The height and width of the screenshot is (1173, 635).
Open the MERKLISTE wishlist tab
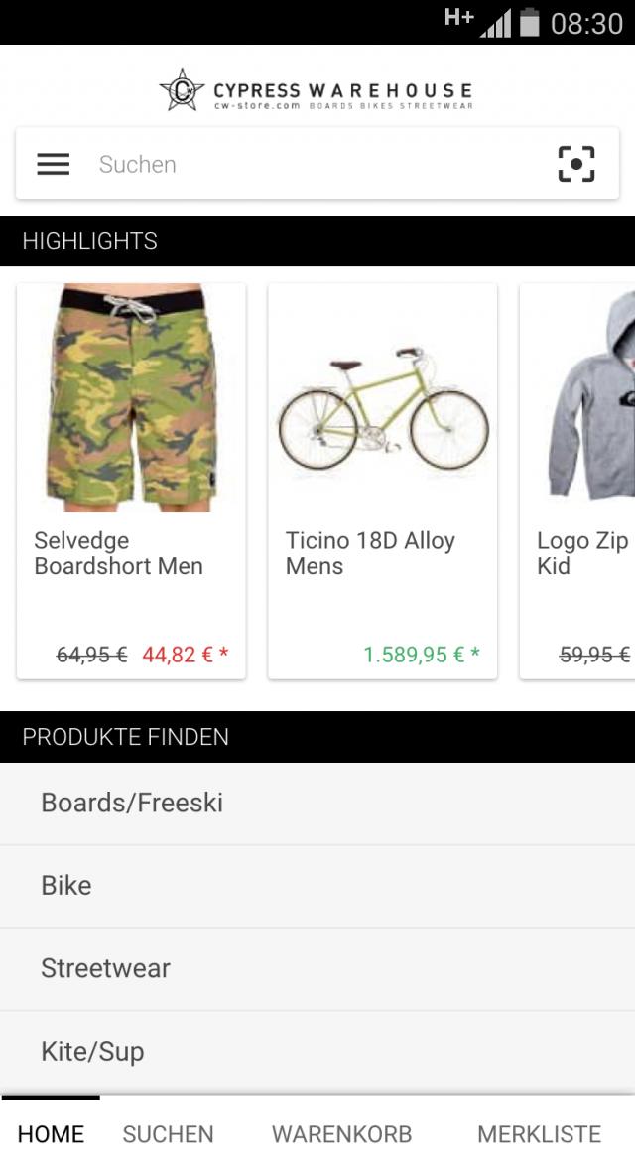coord(539,1133)
